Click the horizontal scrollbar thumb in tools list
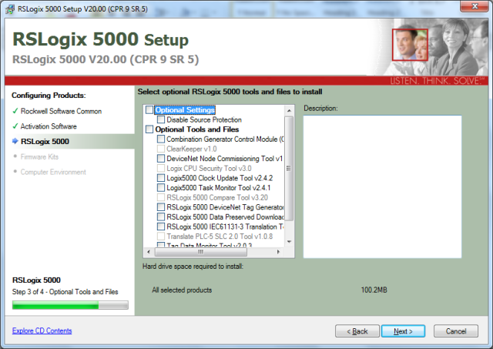The height and width of the screenshot is (349, 493). pos(201,252)
